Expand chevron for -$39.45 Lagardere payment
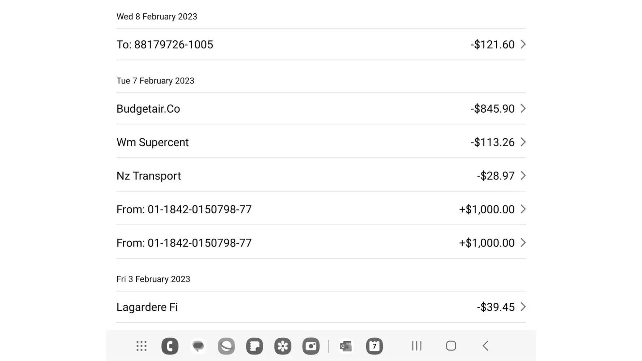Screen dimensions: 642x361 point(523,307)
